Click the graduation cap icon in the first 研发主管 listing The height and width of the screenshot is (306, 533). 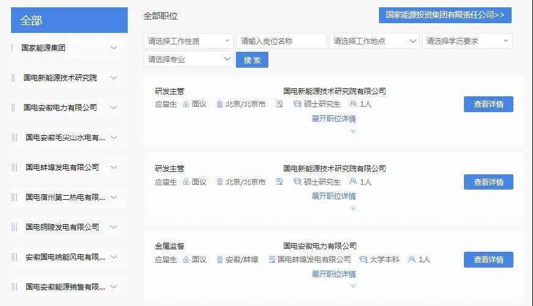[x=298, y=104]
